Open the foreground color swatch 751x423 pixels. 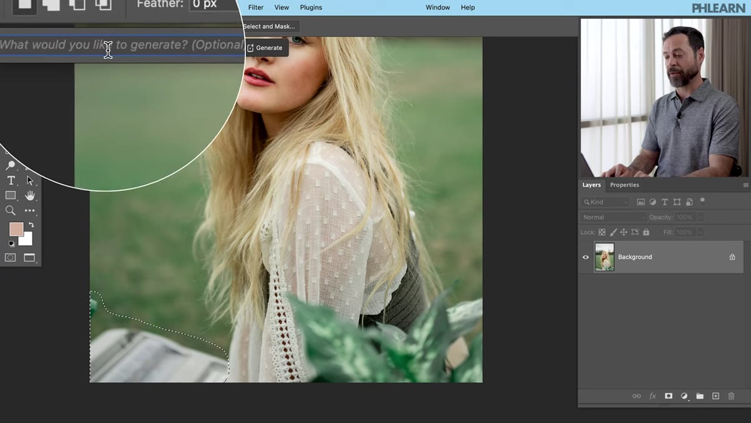click(x=16, y=229)
